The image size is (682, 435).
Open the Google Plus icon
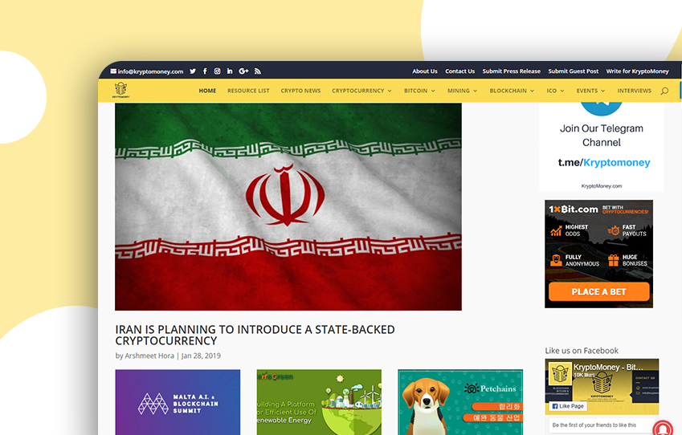[x=243, y=71]
